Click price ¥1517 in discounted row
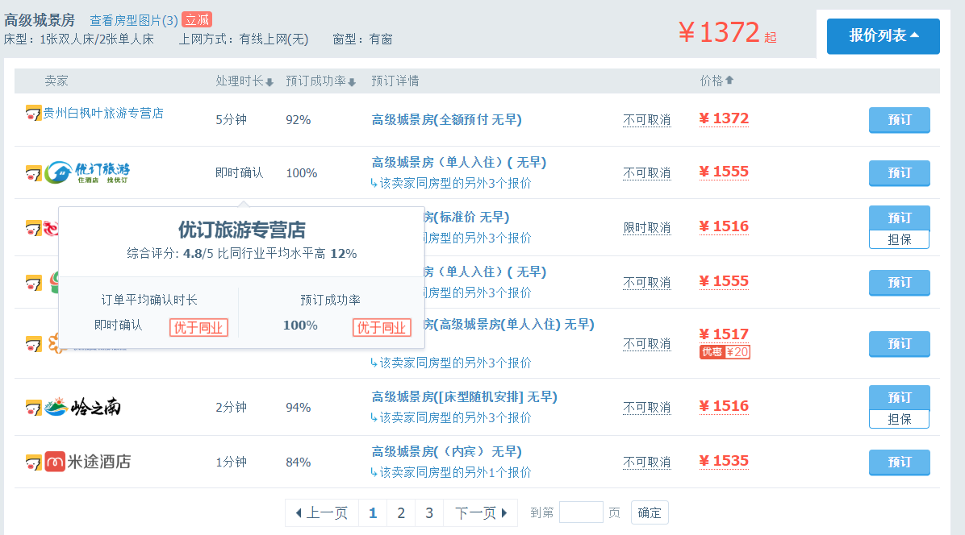This screenshot has width=965, height=535. pyautogui.click(x=724, y=334)
